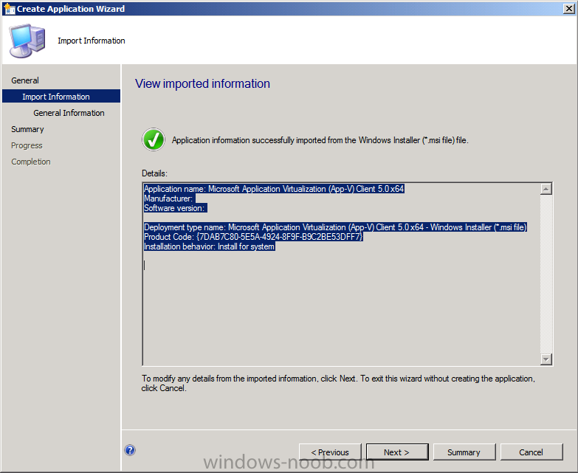Select the Completion step in the sidebar

pos(31,162)
